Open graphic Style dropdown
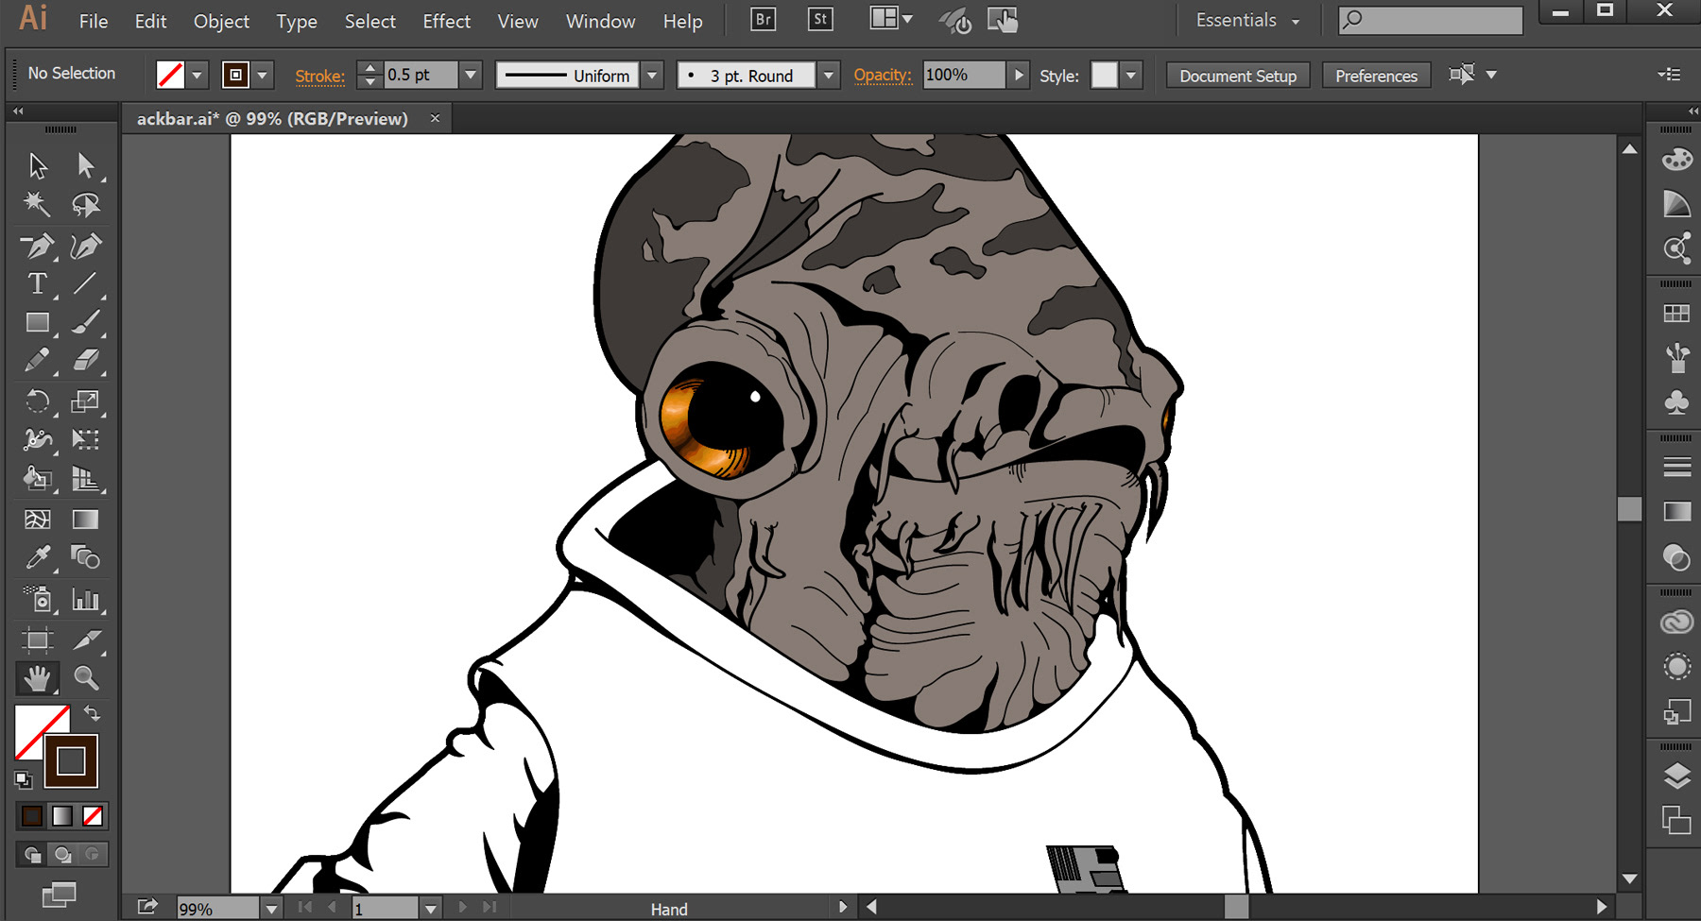 1131,75
